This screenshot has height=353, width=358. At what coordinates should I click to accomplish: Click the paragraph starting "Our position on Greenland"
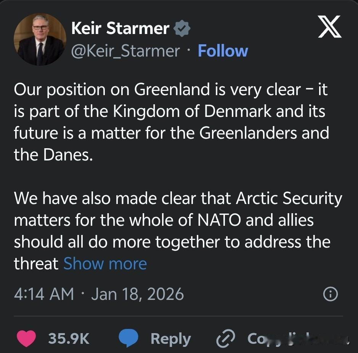point(171,122)
